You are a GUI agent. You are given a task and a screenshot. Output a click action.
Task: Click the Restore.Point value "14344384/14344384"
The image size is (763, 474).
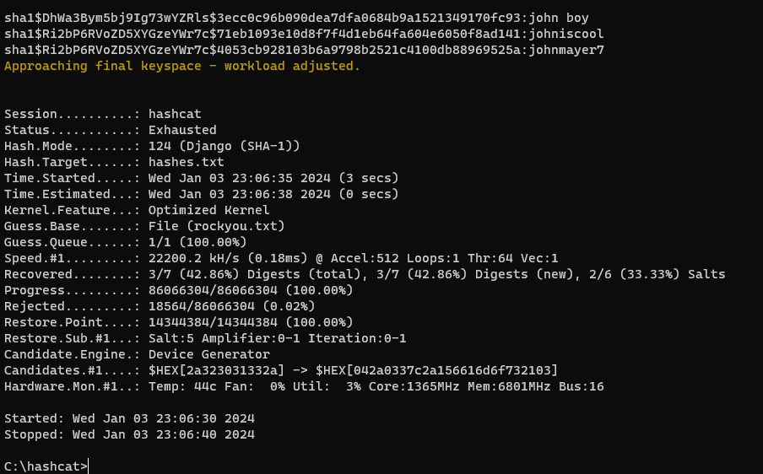[213, 322]
